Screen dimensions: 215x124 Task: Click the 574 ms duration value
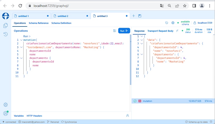(x=199, y=29)
